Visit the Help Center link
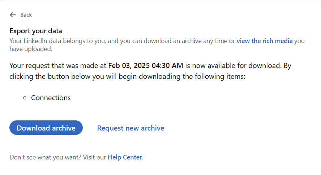This screenshot has height=175, width=321. pyautogui.click(x=125, y=157)
